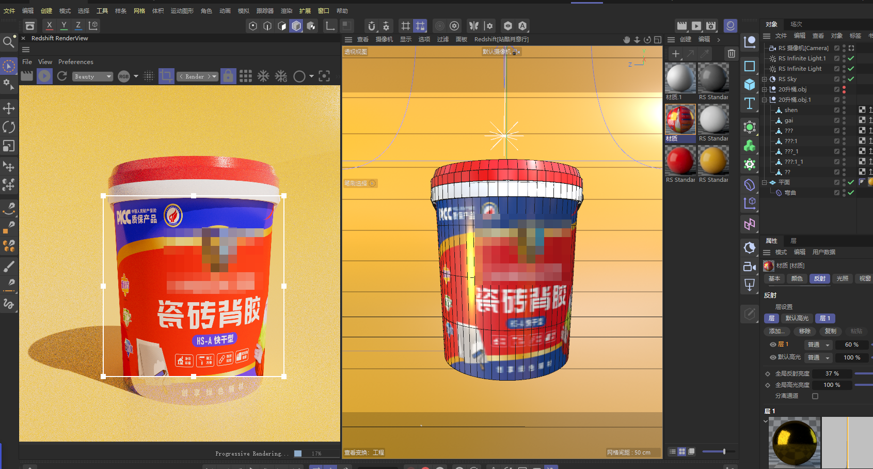Open the circle snapshot dropdown arrow
Screen dimensions: 873x469
(x=311, y=76)
